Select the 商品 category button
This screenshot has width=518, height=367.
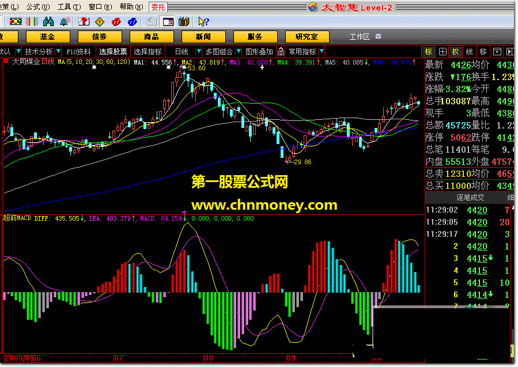pos(152,37)
